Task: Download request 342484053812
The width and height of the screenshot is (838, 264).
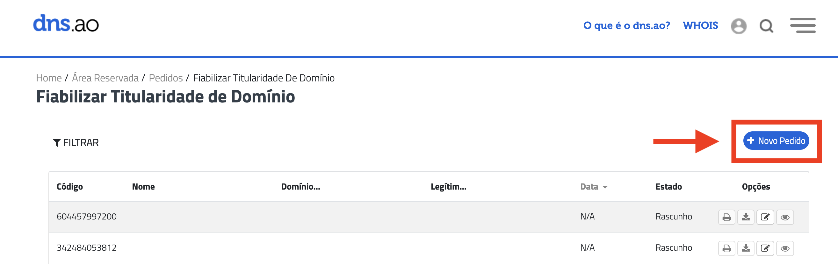Action: 746,248
